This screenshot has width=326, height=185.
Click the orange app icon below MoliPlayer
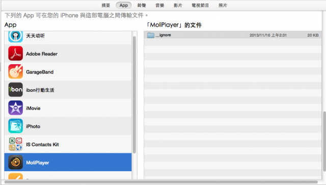[16, 176]
